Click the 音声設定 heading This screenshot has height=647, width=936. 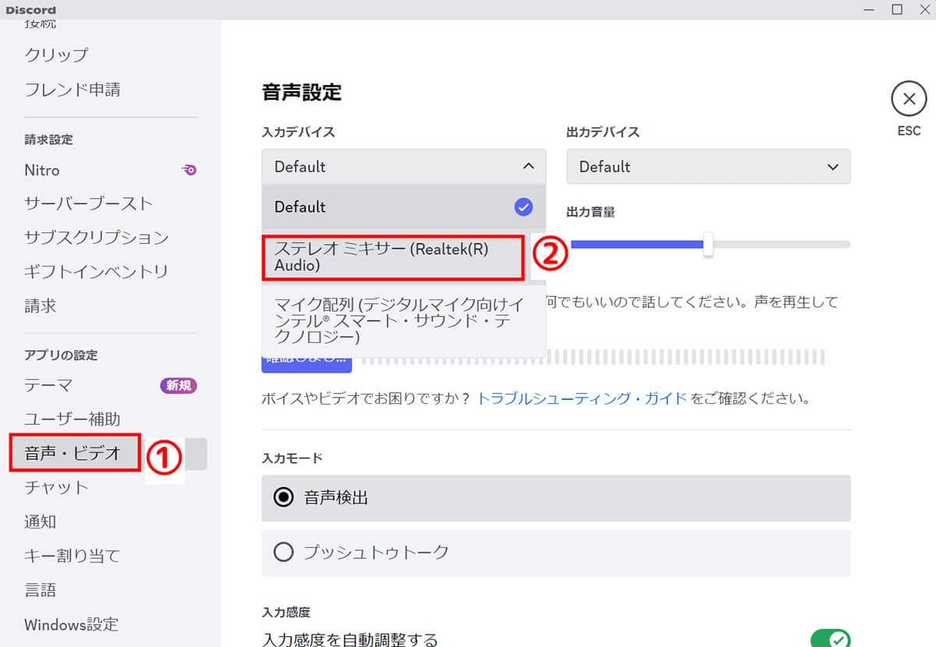point(302,92)
